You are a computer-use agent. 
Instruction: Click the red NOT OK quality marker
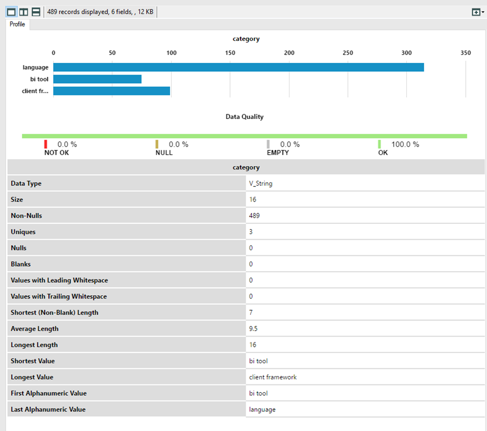point(47,144)
